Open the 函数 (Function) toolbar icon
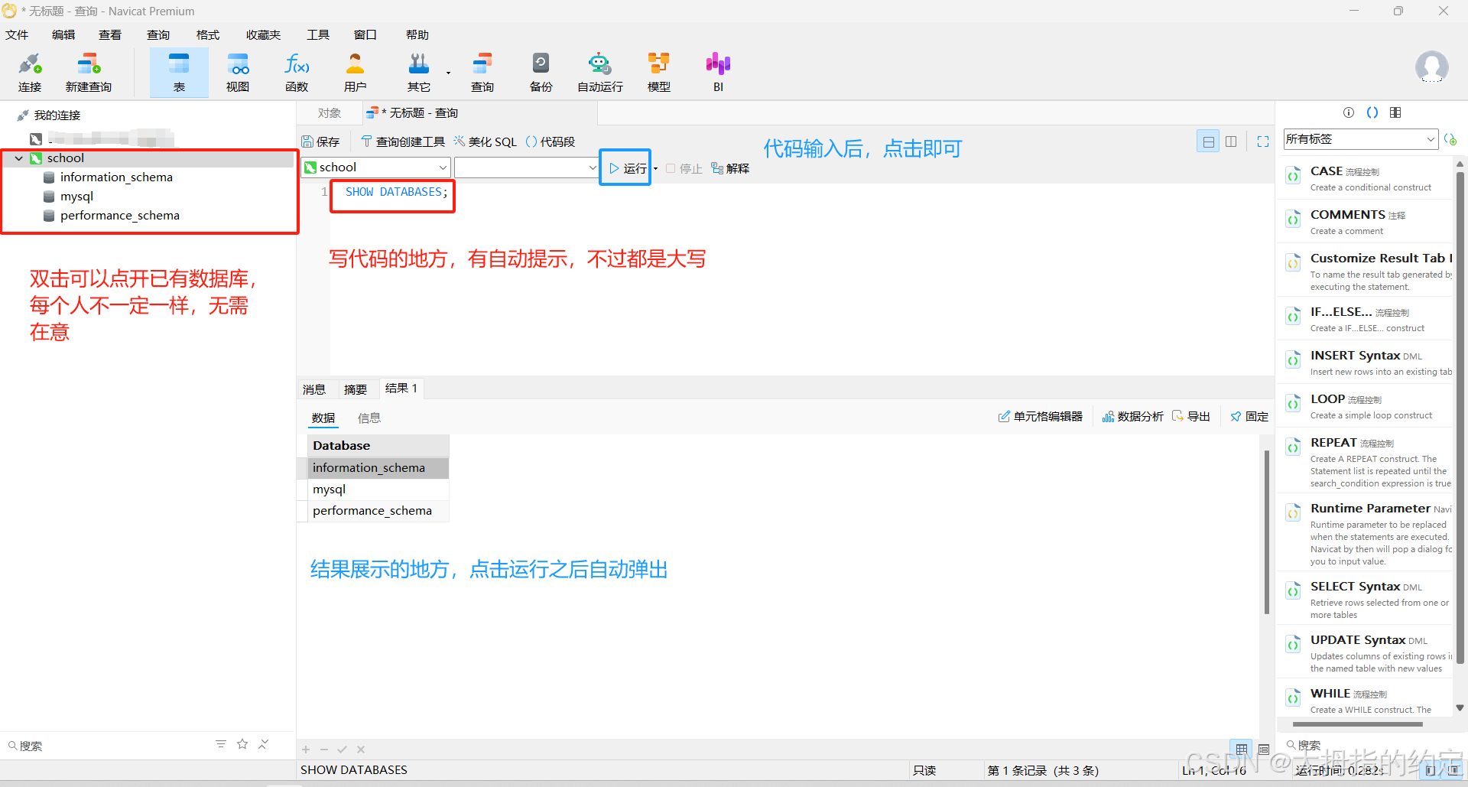This screenshot has height=787, width=1468. click(x=297, y=73)
